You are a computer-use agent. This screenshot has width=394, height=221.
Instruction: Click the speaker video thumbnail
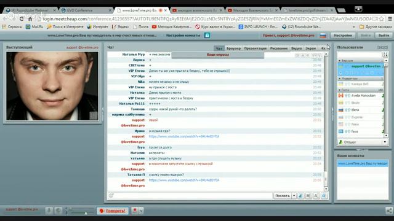pyautogui.click(x=52, y=86)
